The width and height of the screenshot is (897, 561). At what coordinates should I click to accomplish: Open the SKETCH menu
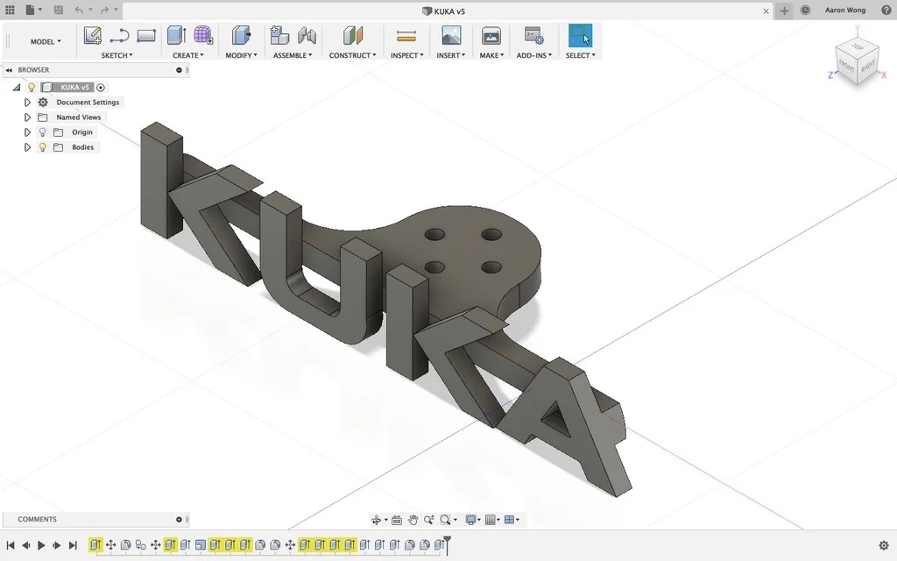[117, 55]
